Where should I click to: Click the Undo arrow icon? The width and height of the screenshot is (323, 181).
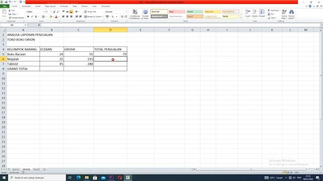(10, 2)
